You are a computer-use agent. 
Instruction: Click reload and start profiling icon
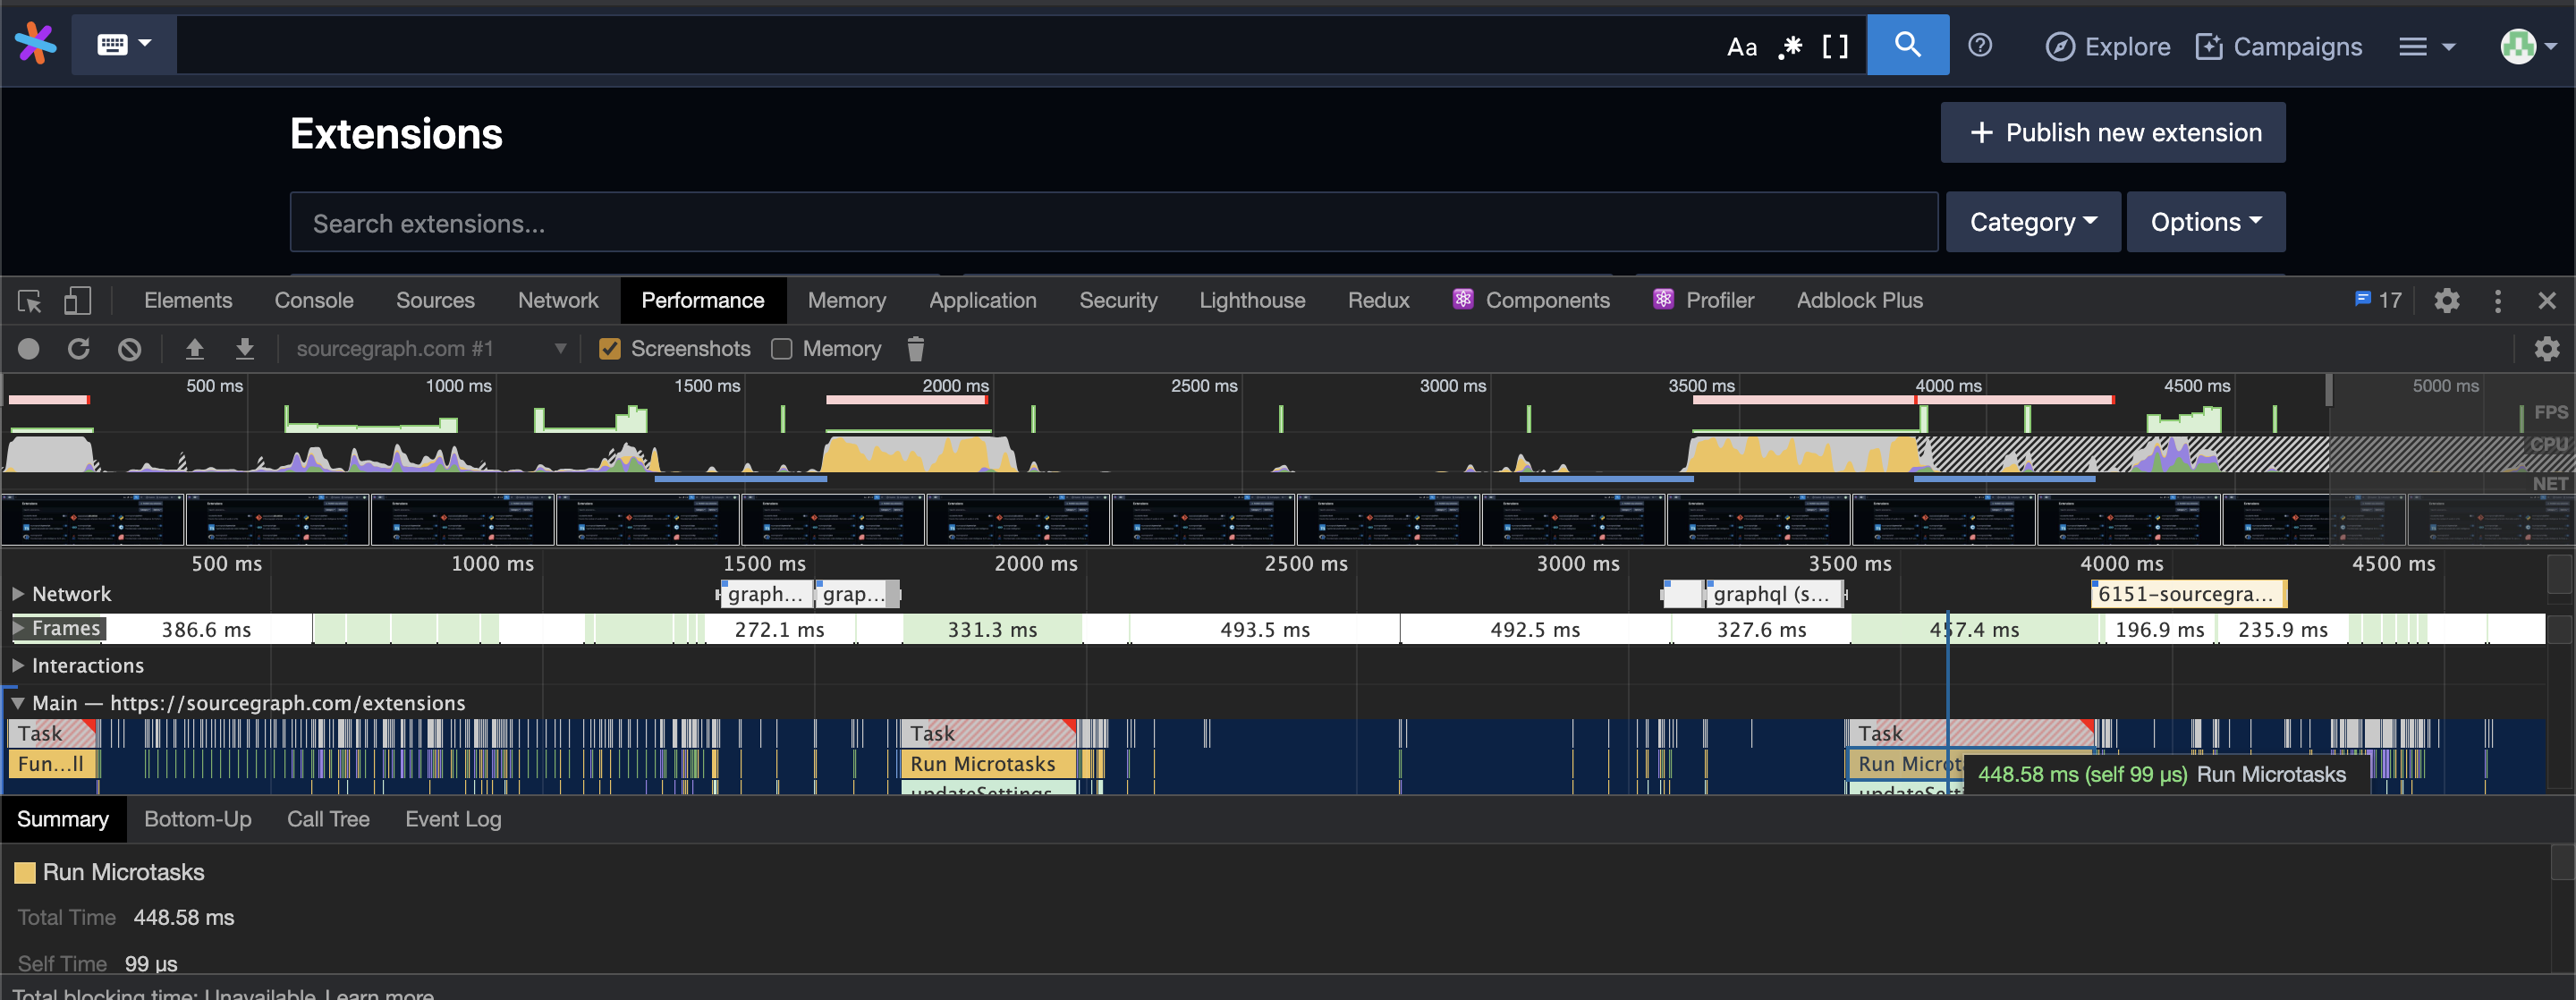point(78,348)
